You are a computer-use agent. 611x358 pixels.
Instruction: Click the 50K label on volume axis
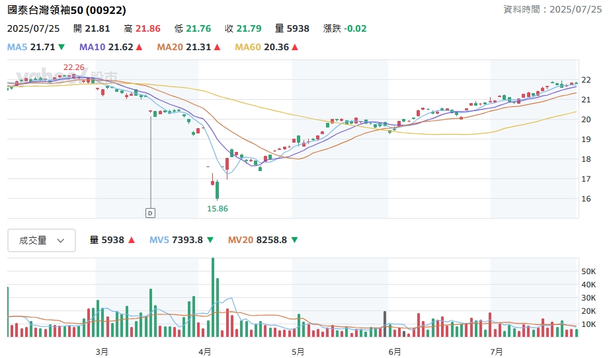click(x=589, y=271)
